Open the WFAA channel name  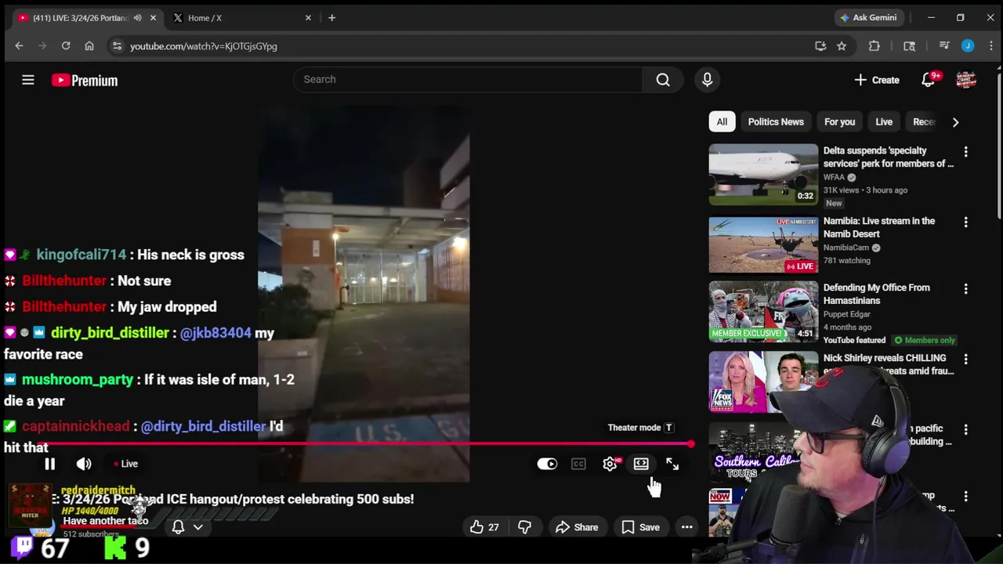pos(834,177)
